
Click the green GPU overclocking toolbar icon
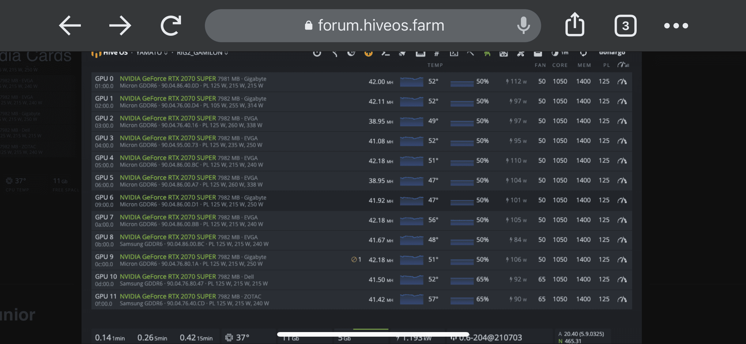coord(487,54)
